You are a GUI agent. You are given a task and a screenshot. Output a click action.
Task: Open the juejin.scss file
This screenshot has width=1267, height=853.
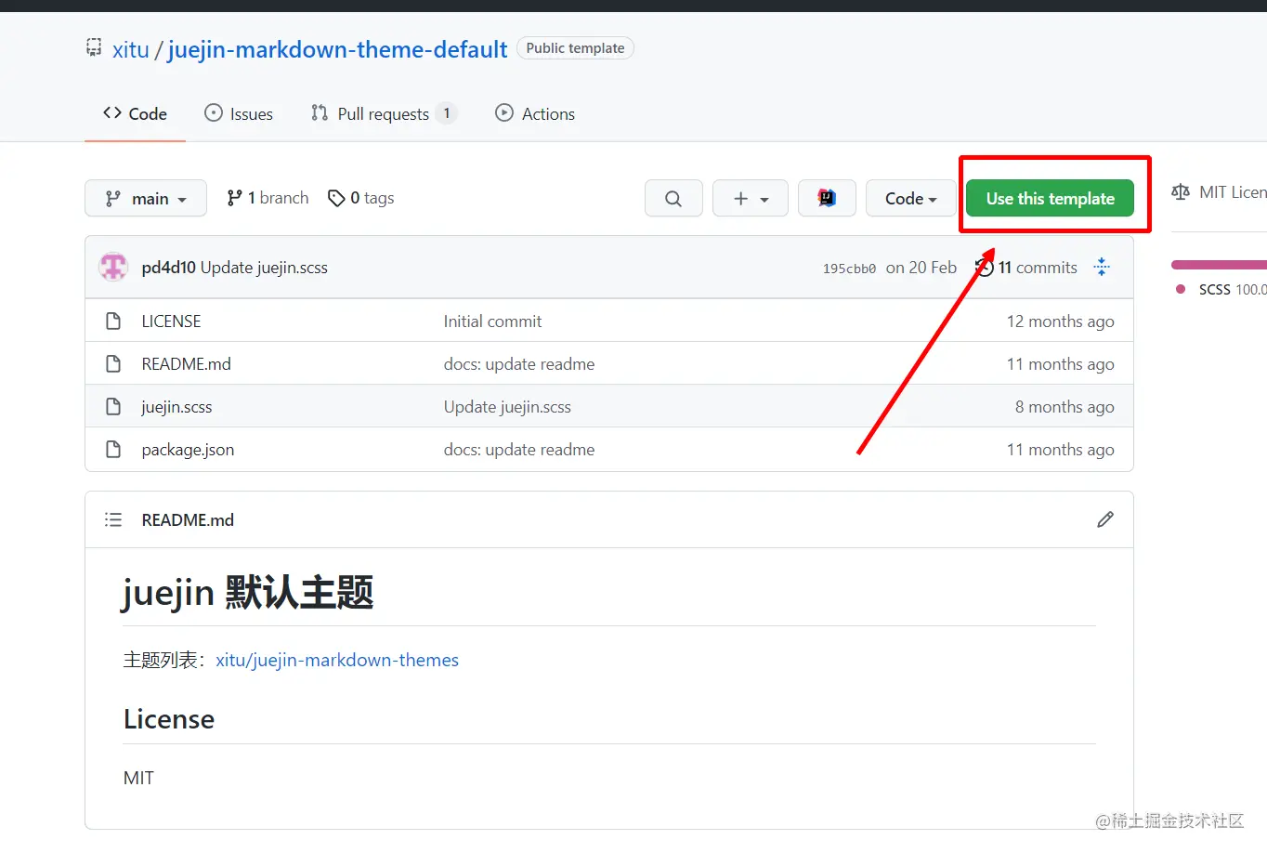(176, 406)
